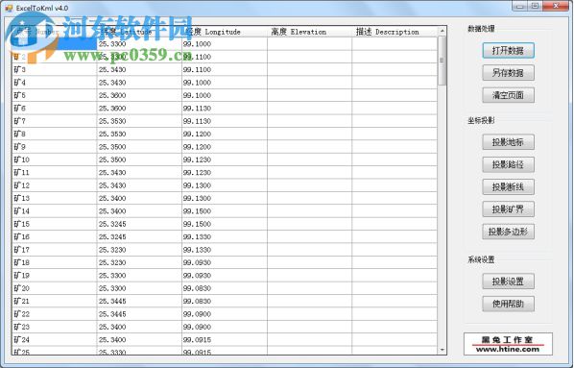This screenshot has width=574, height=368.
Task: Select the row cell 矿17
Action: [x=55, y=250]
